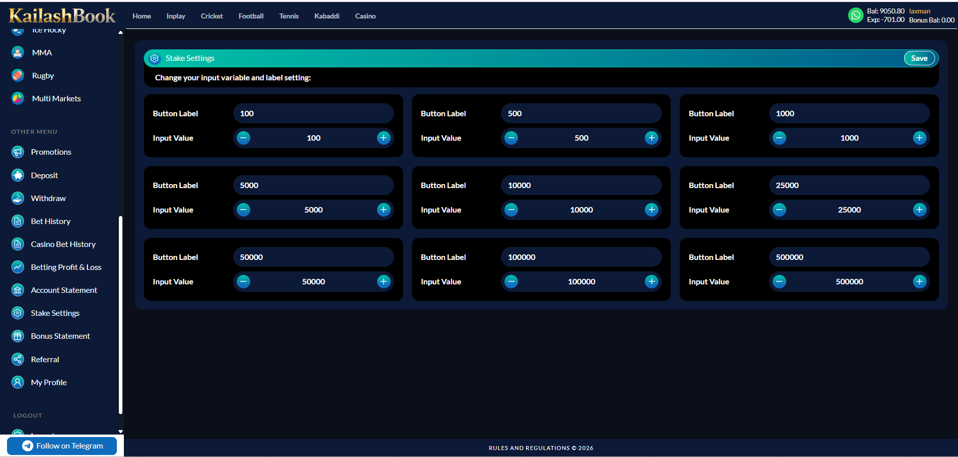958x457 pixels.
Task: Edit Button Label field showing 500000
Action: click(849, 257)
